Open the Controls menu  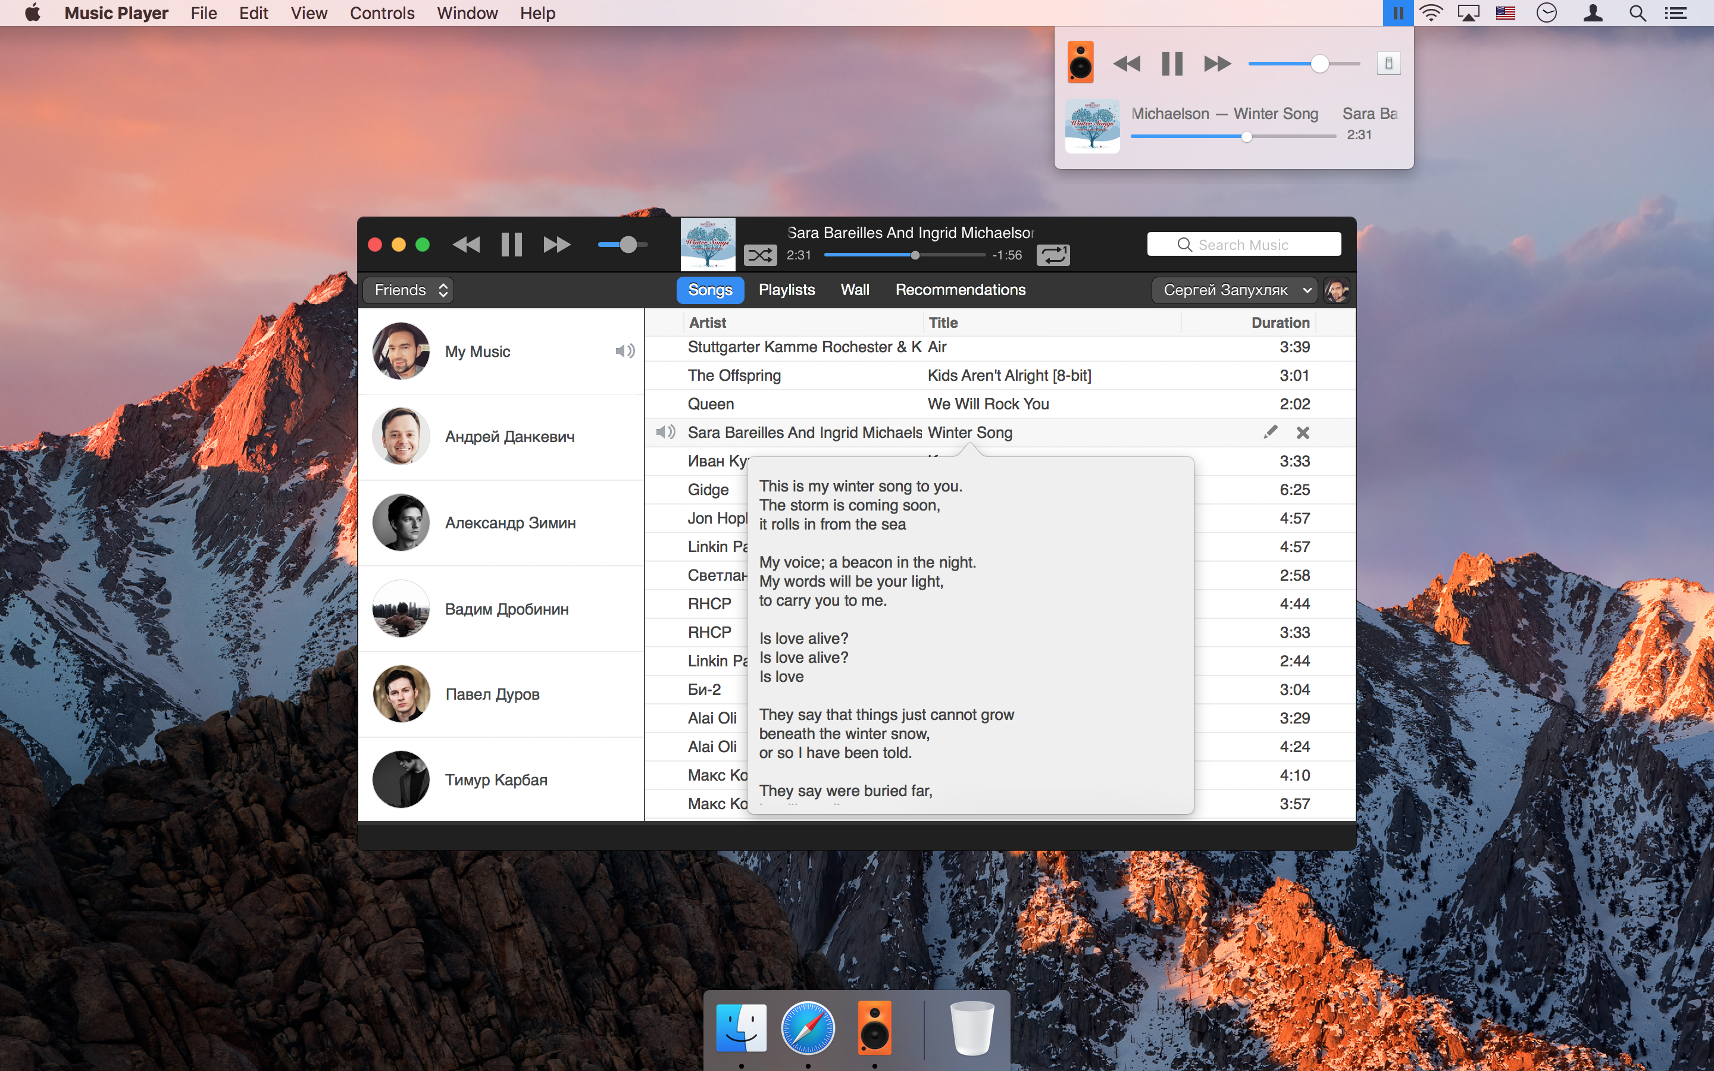click(x=381, y=12)
